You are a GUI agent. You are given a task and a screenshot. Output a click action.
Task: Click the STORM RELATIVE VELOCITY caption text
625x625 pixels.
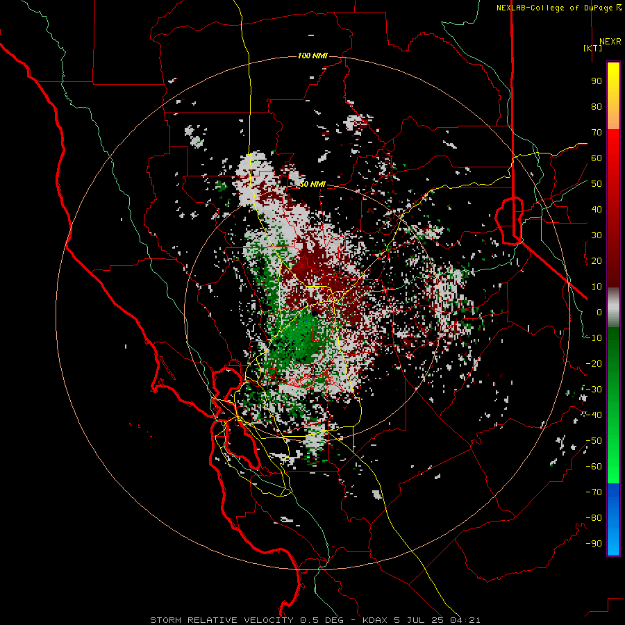point(222,620)
